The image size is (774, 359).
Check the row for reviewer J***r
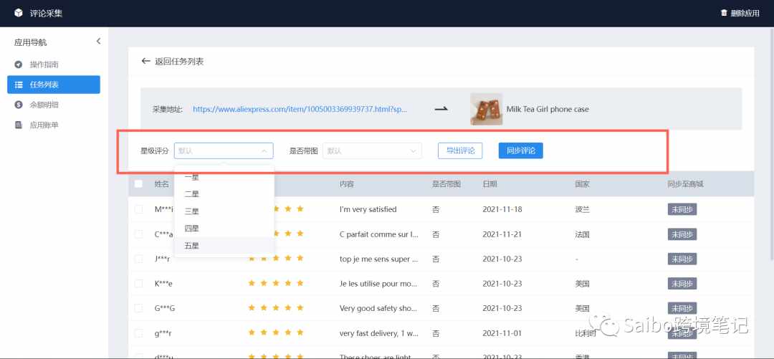pos(139,259)
